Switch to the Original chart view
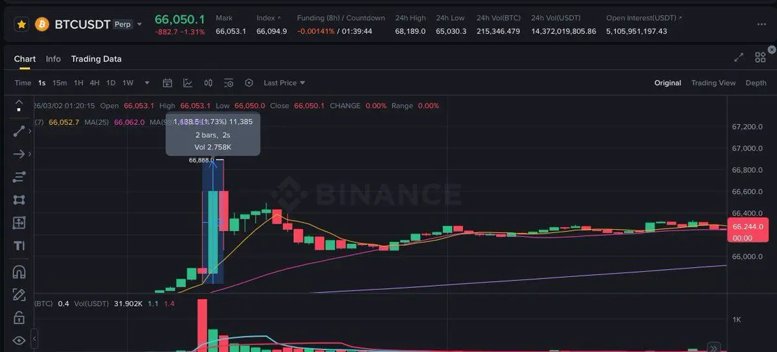The width and height of the screenshot is (777, 352). pos(668,83)
